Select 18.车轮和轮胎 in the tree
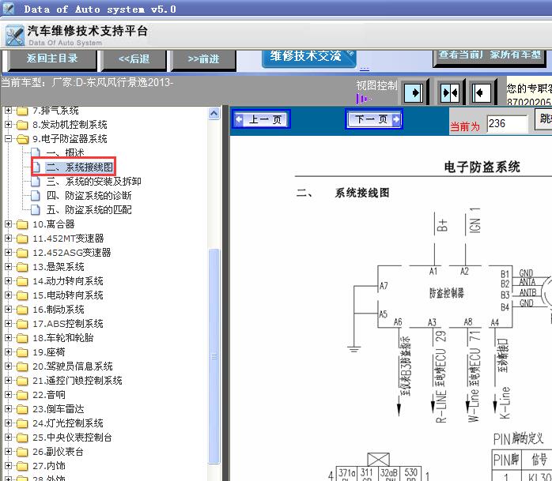The image size is (552, 481). tap(63, 338)
